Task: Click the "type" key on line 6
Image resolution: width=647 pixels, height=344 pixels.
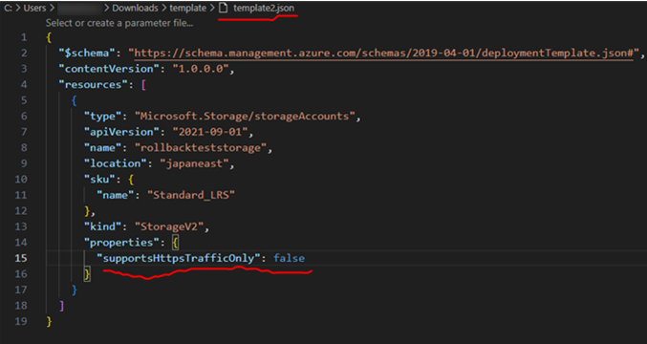Action: click(103, 117)
